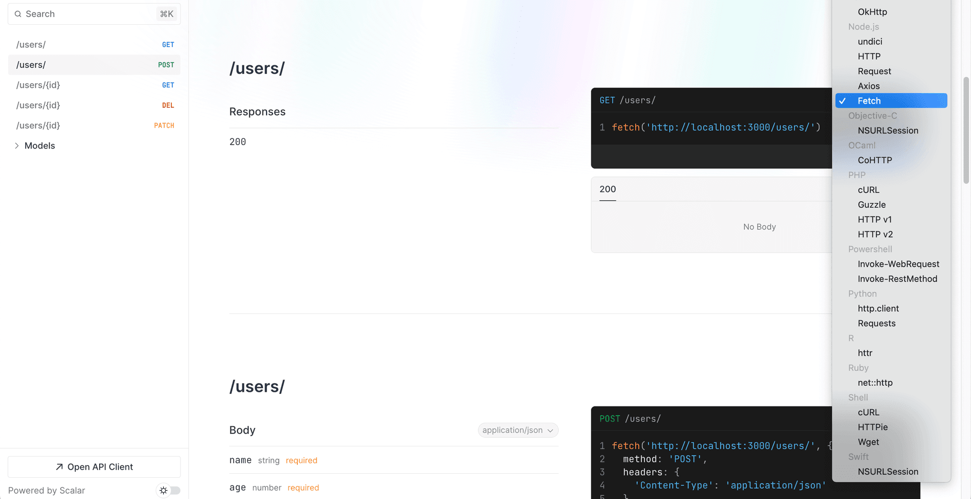Screen dimensions: 971x499
Task: Click the search magnifier icon
Action: [18, 14]
